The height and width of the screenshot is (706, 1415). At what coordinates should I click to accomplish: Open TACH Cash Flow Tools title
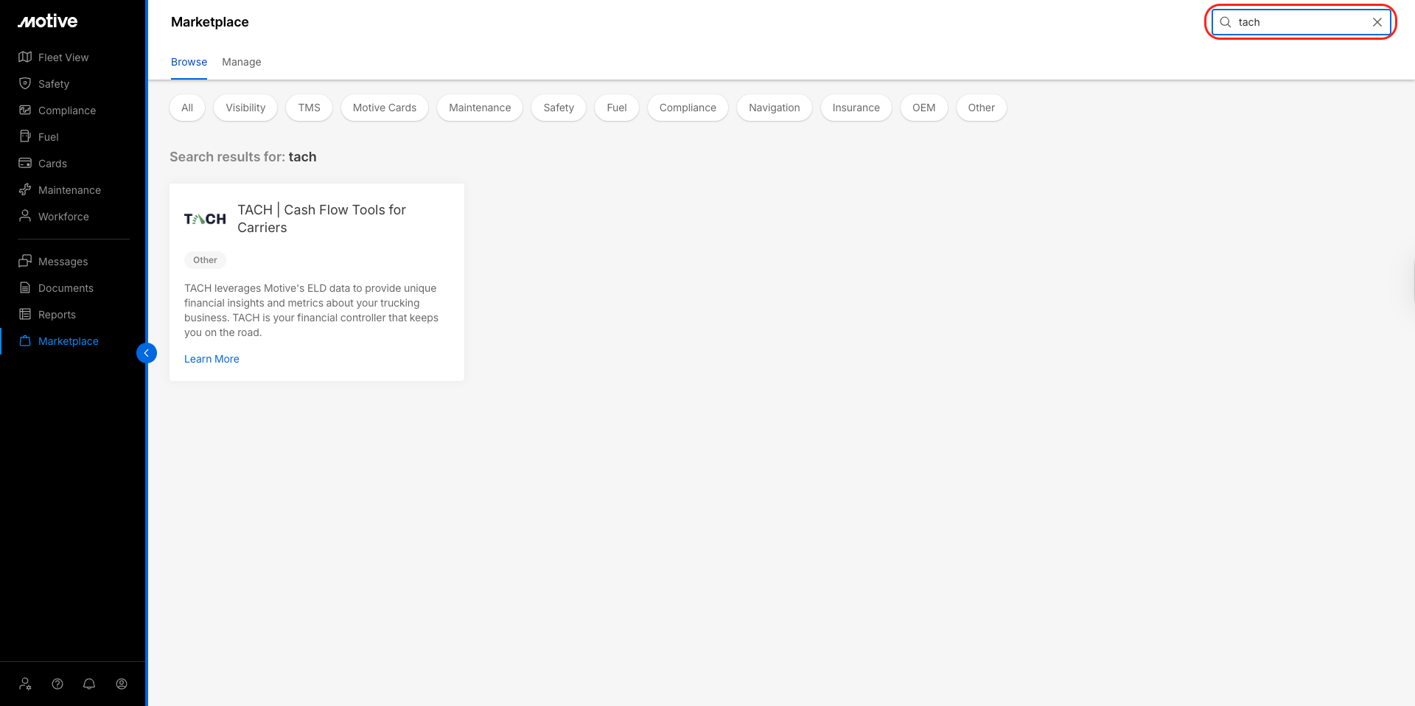pos(321,219)
